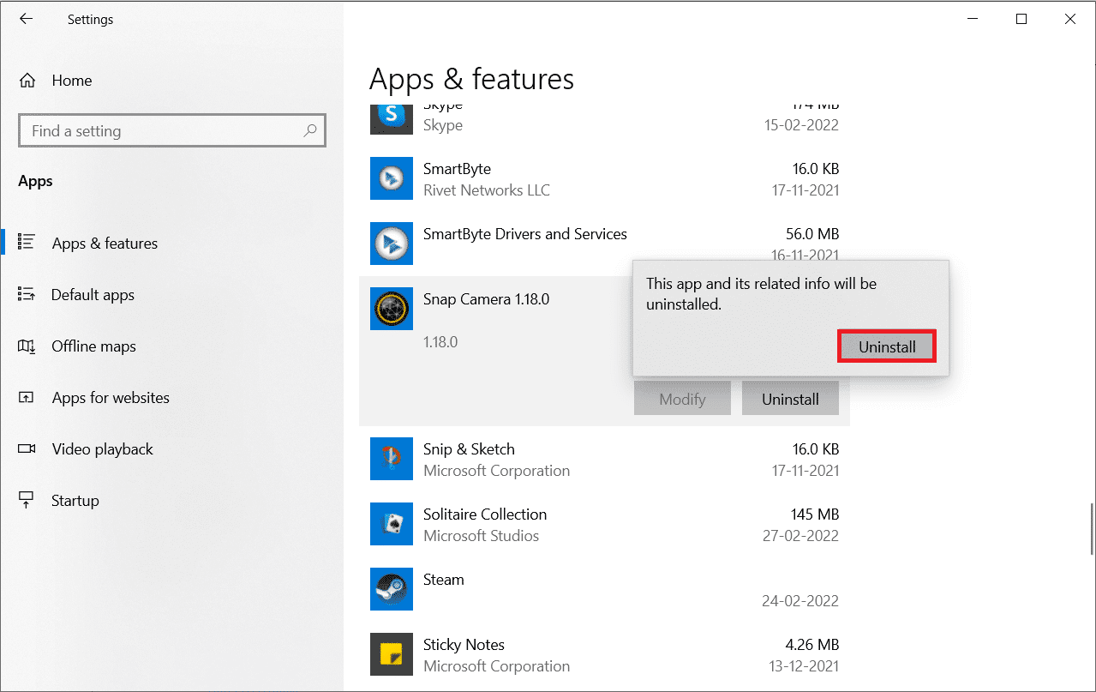Click the Find a setting search box
This screenshot has height=692, width=1096.
163,131
